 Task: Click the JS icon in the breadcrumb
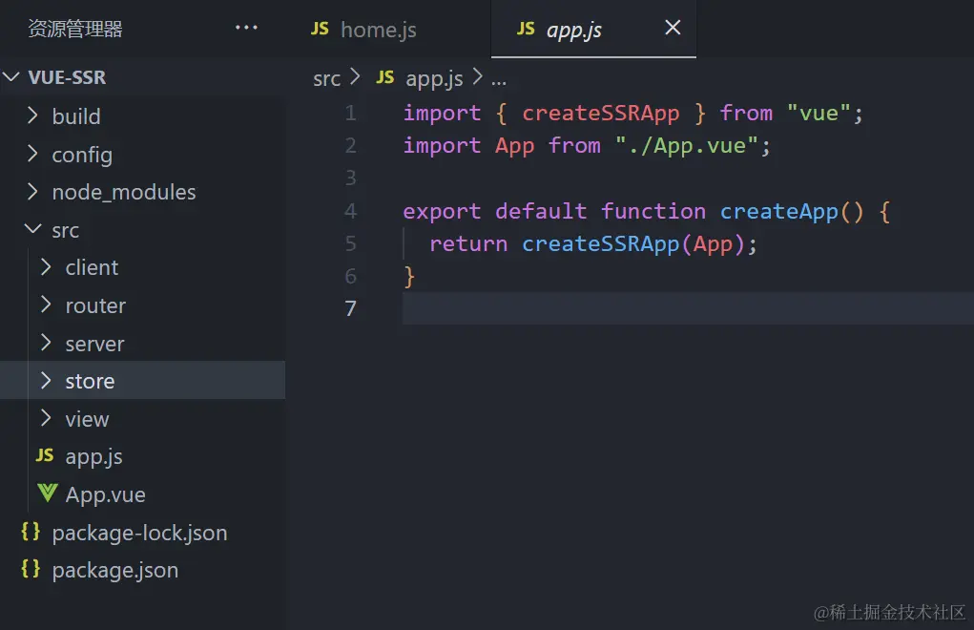coord(385,77)
